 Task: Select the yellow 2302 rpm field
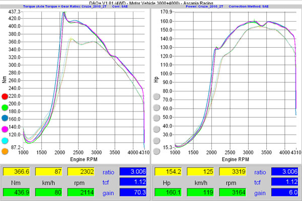coord(82,171)
